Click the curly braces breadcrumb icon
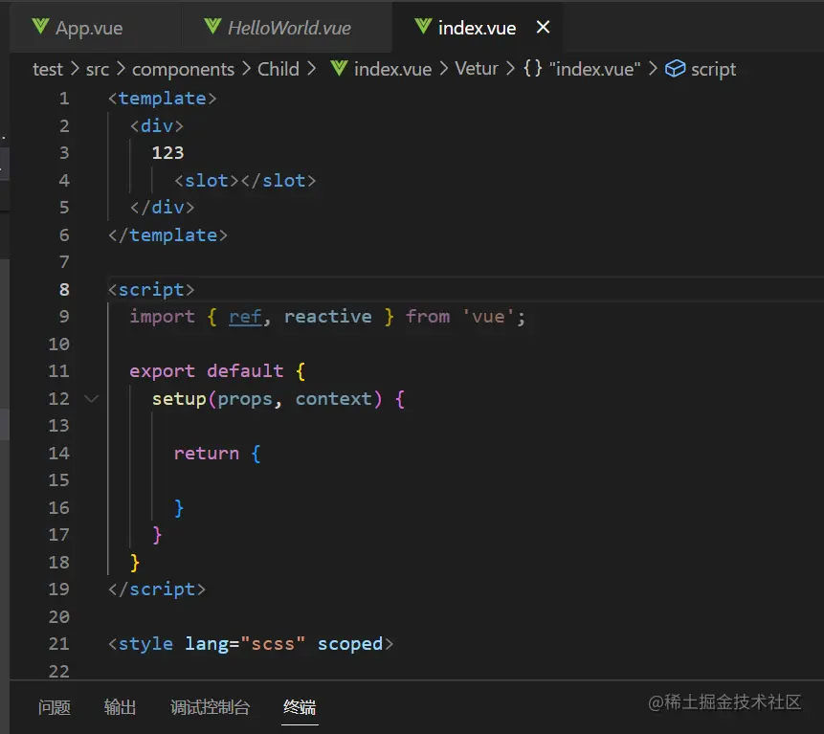The height and width of the screenshot is (734, 824). point(532,69)
